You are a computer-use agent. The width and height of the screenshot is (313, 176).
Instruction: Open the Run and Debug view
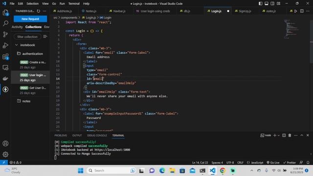5,45
